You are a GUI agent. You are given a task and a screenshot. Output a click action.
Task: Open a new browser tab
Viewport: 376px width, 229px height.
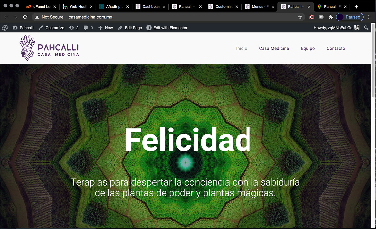pos(356,7)
